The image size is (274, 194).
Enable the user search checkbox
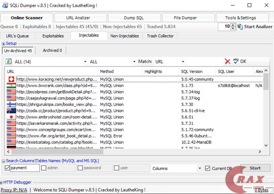point(116,168)
